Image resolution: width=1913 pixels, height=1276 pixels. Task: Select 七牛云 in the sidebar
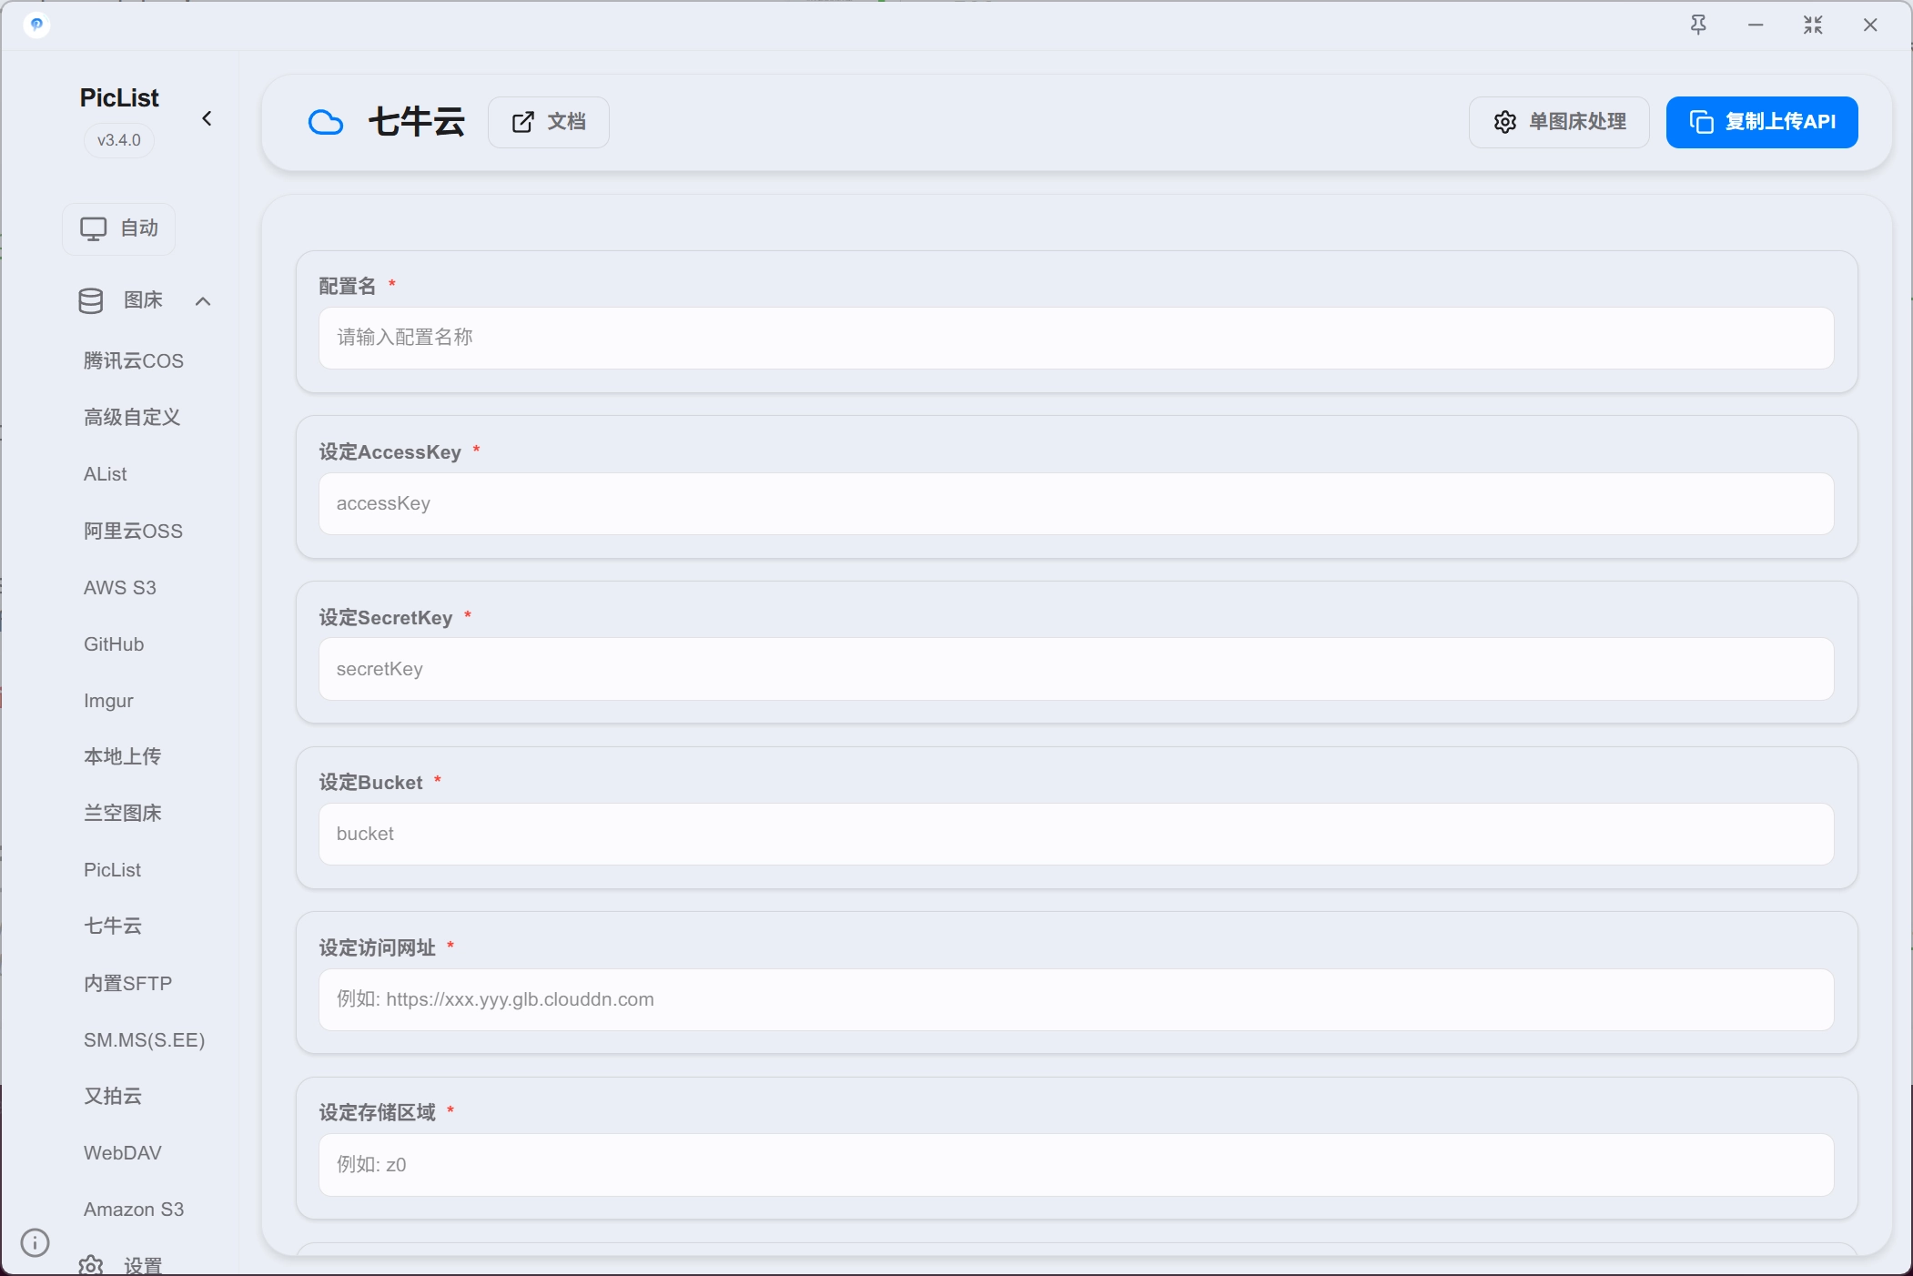coord(113,926)
